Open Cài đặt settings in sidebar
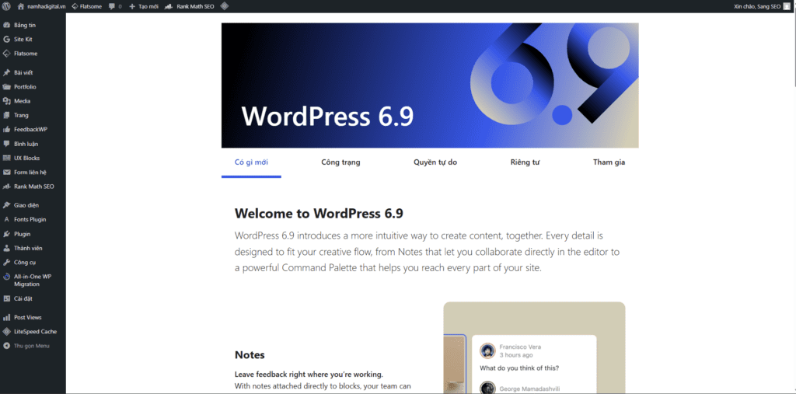 point(23,298)
